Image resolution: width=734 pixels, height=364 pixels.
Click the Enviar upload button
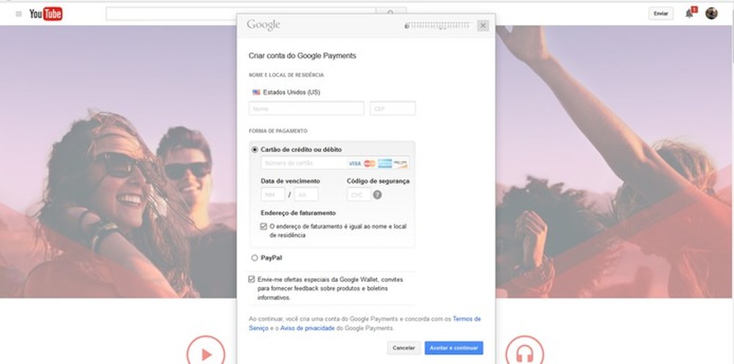click(x=661, y=13)
